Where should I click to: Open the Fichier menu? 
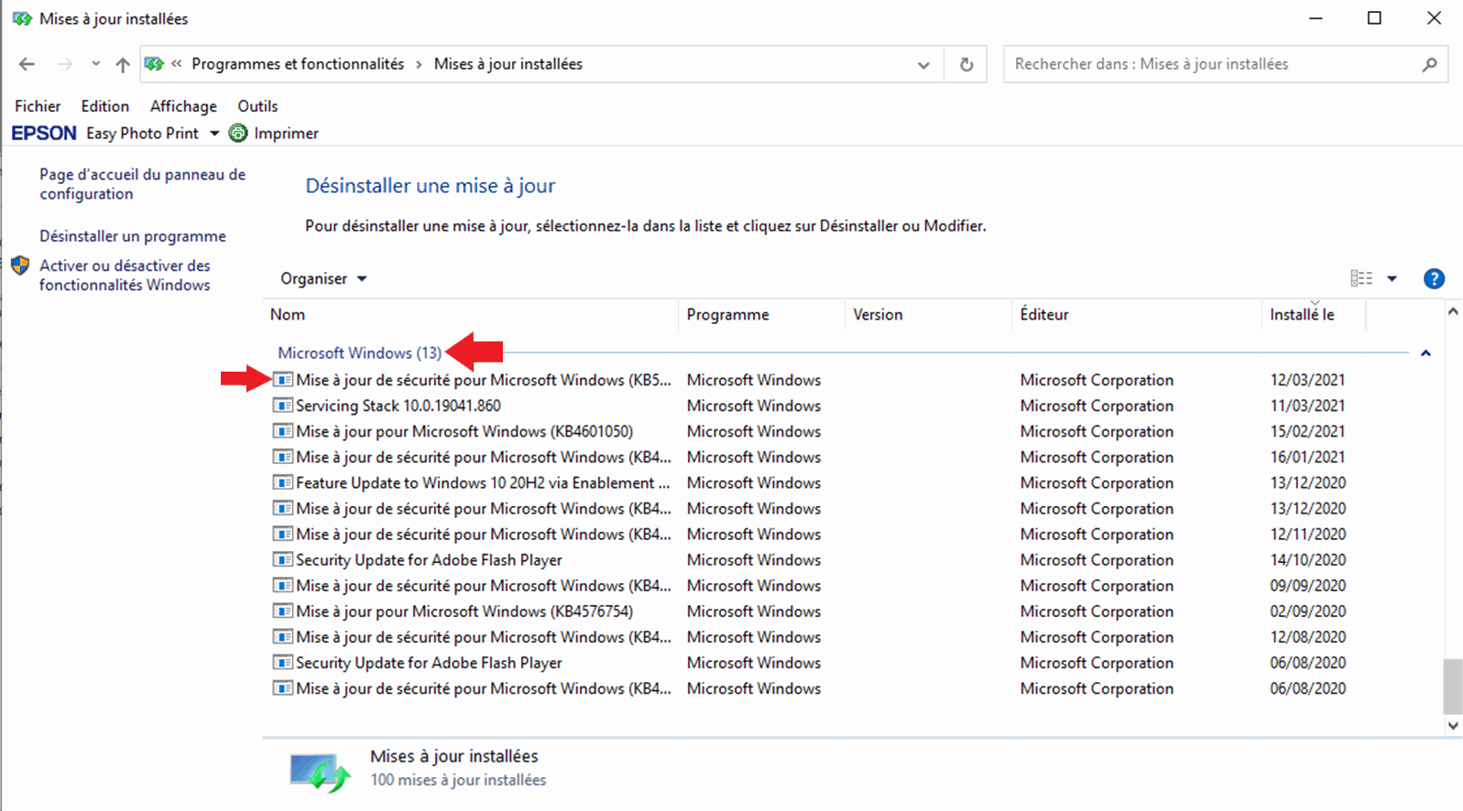click(x=38, y=106)
